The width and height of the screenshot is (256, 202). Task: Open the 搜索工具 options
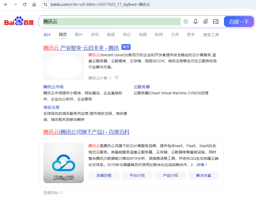tap(211, 34)
